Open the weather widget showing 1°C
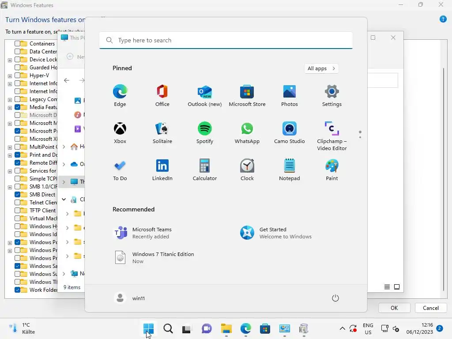The image size is (452, 339). (22, 328)
